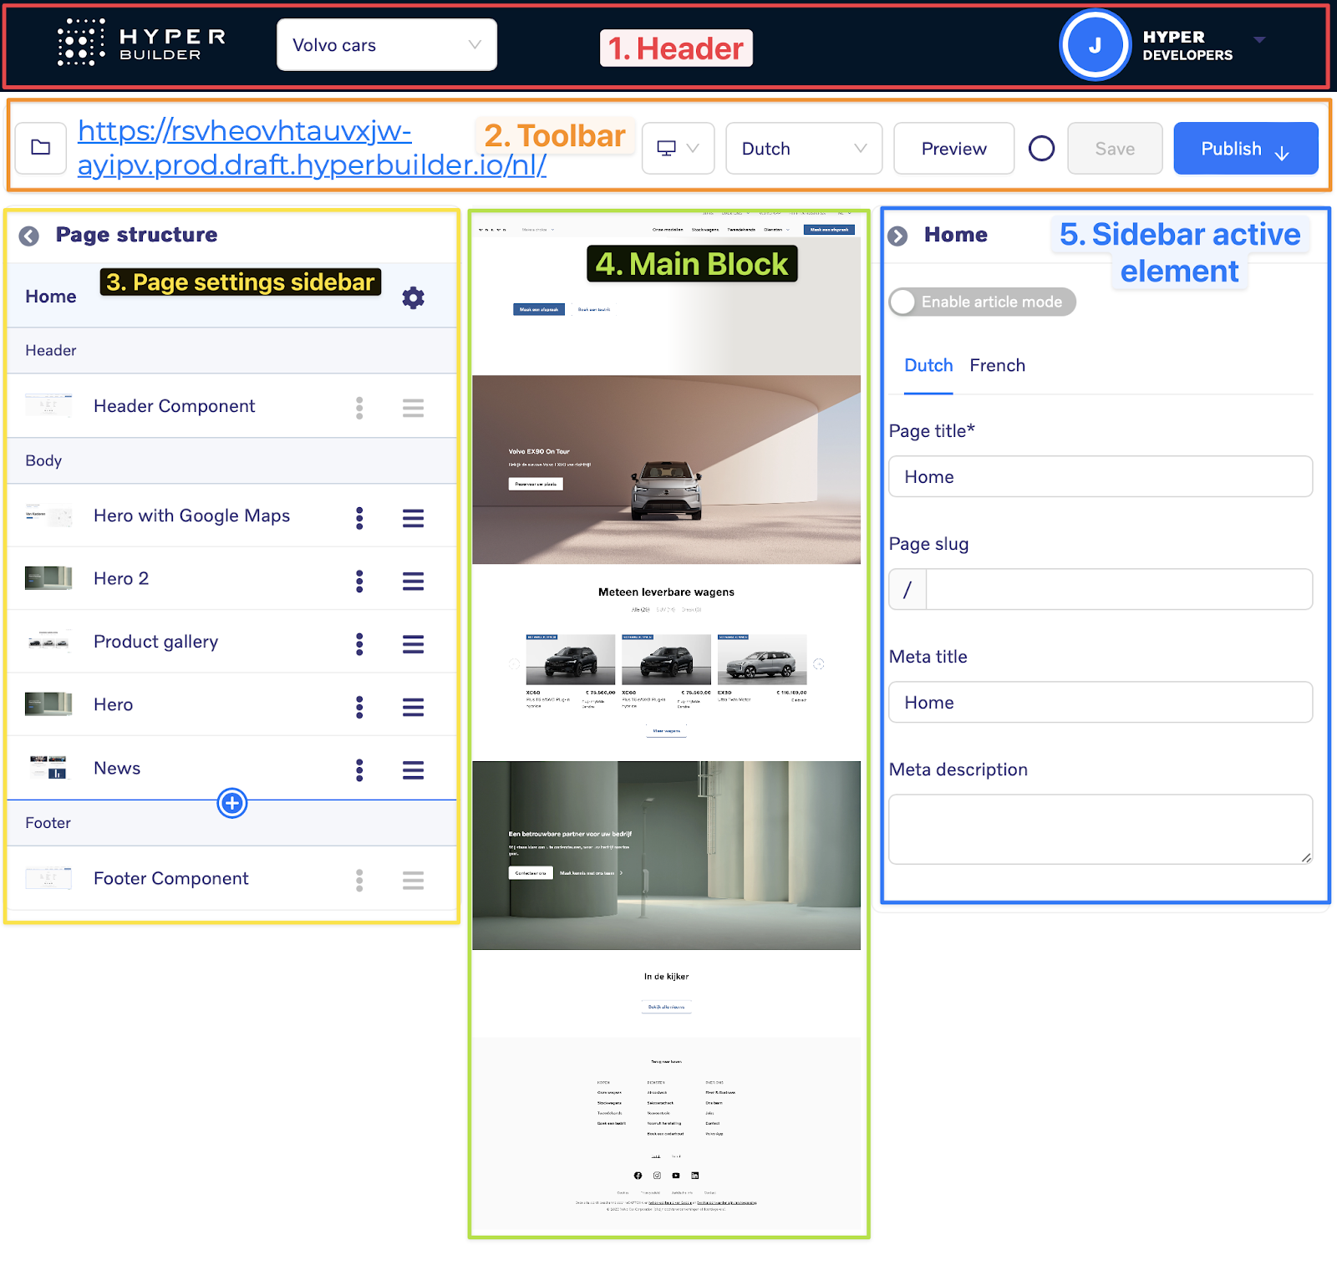Screen dimensions: 1337x1265
Task: Click the Publish button
Action: coord(1246,148)
